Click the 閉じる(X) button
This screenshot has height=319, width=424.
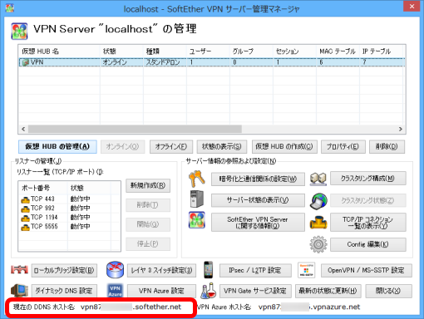coord(388,291)
